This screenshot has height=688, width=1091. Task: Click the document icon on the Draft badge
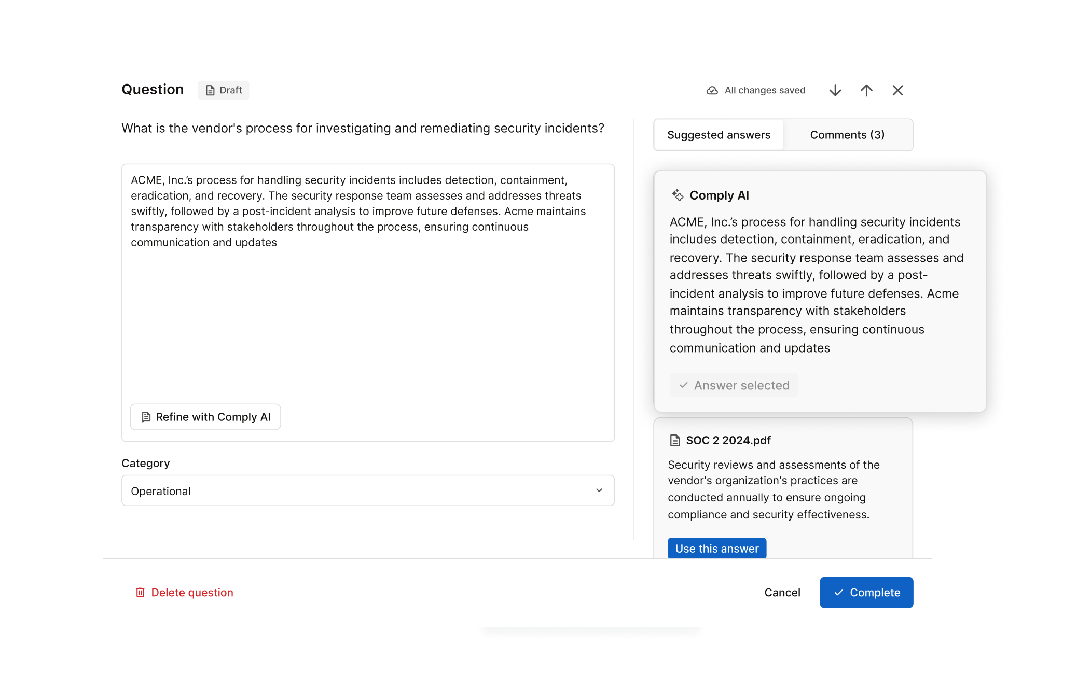[x=210, y=90]
